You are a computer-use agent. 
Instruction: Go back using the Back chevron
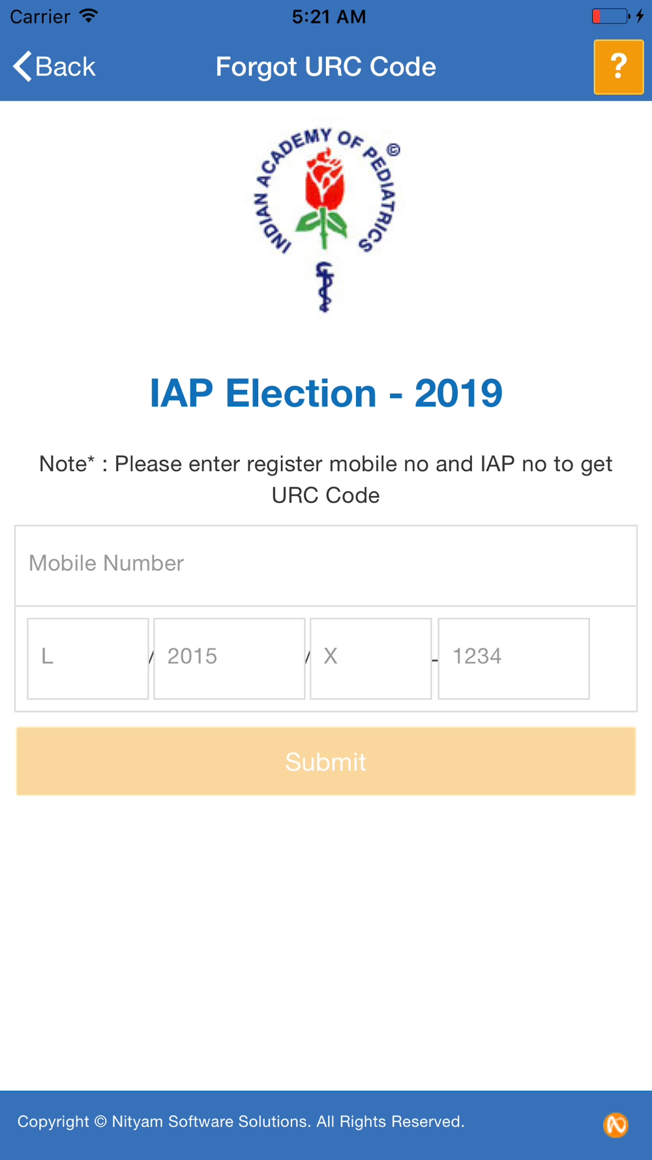[22, 67]
